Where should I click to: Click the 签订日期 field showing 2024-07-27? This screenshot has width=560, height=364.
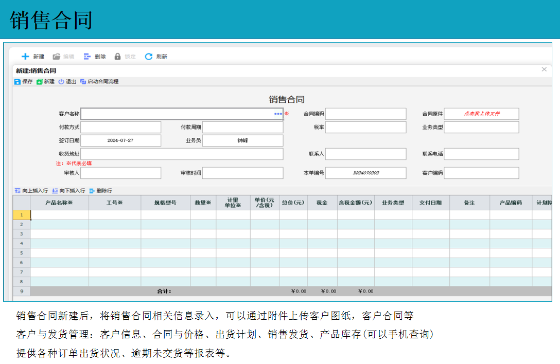pyautogui.click(x=121, y=140)
